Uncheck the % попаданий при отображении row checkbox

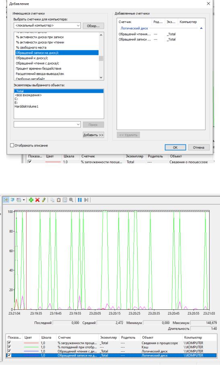pyautogui.click(x=9, y=347)
